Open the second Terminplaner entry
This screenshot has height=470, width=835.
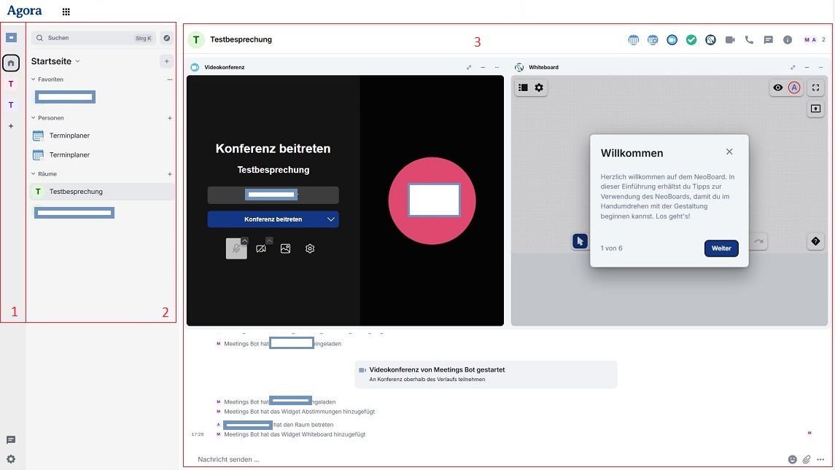click(101, 155)
